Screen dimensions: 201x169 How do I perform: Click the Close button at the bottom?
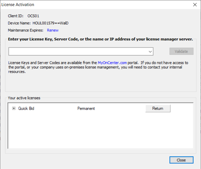181,160
